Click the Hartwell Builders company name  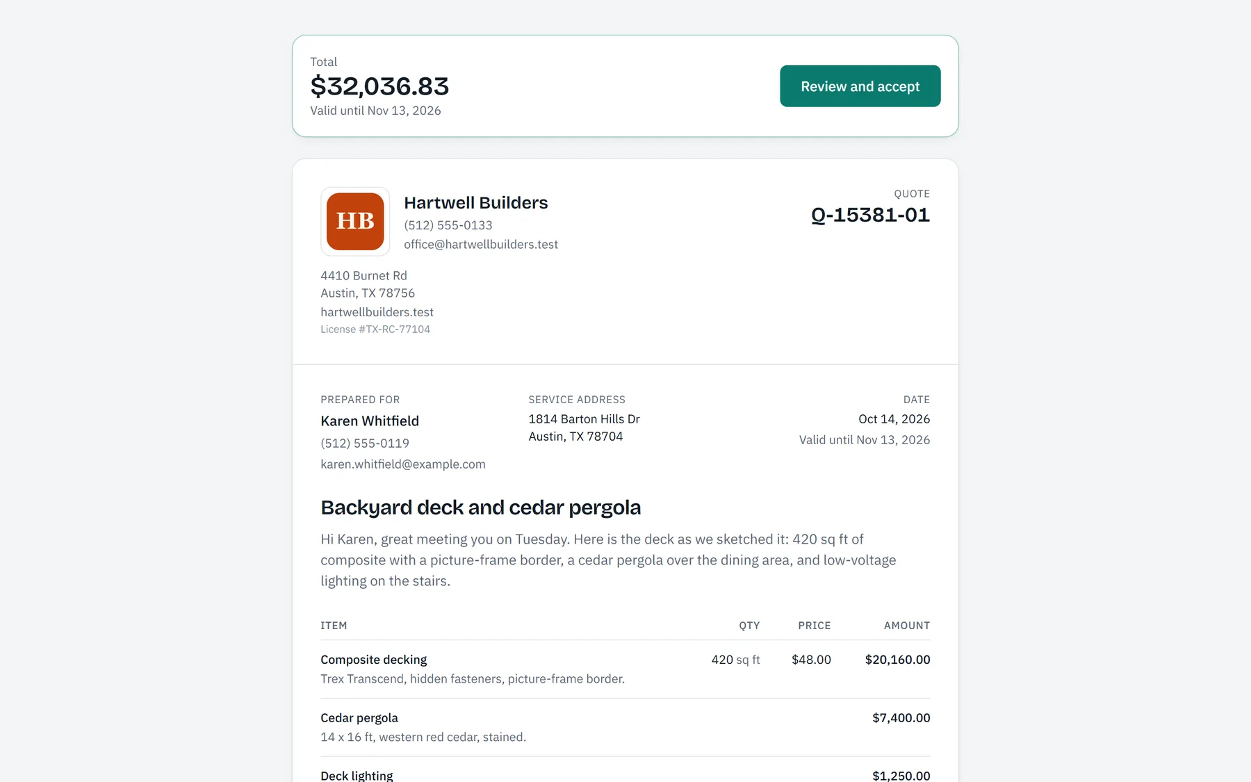[476, 203]
